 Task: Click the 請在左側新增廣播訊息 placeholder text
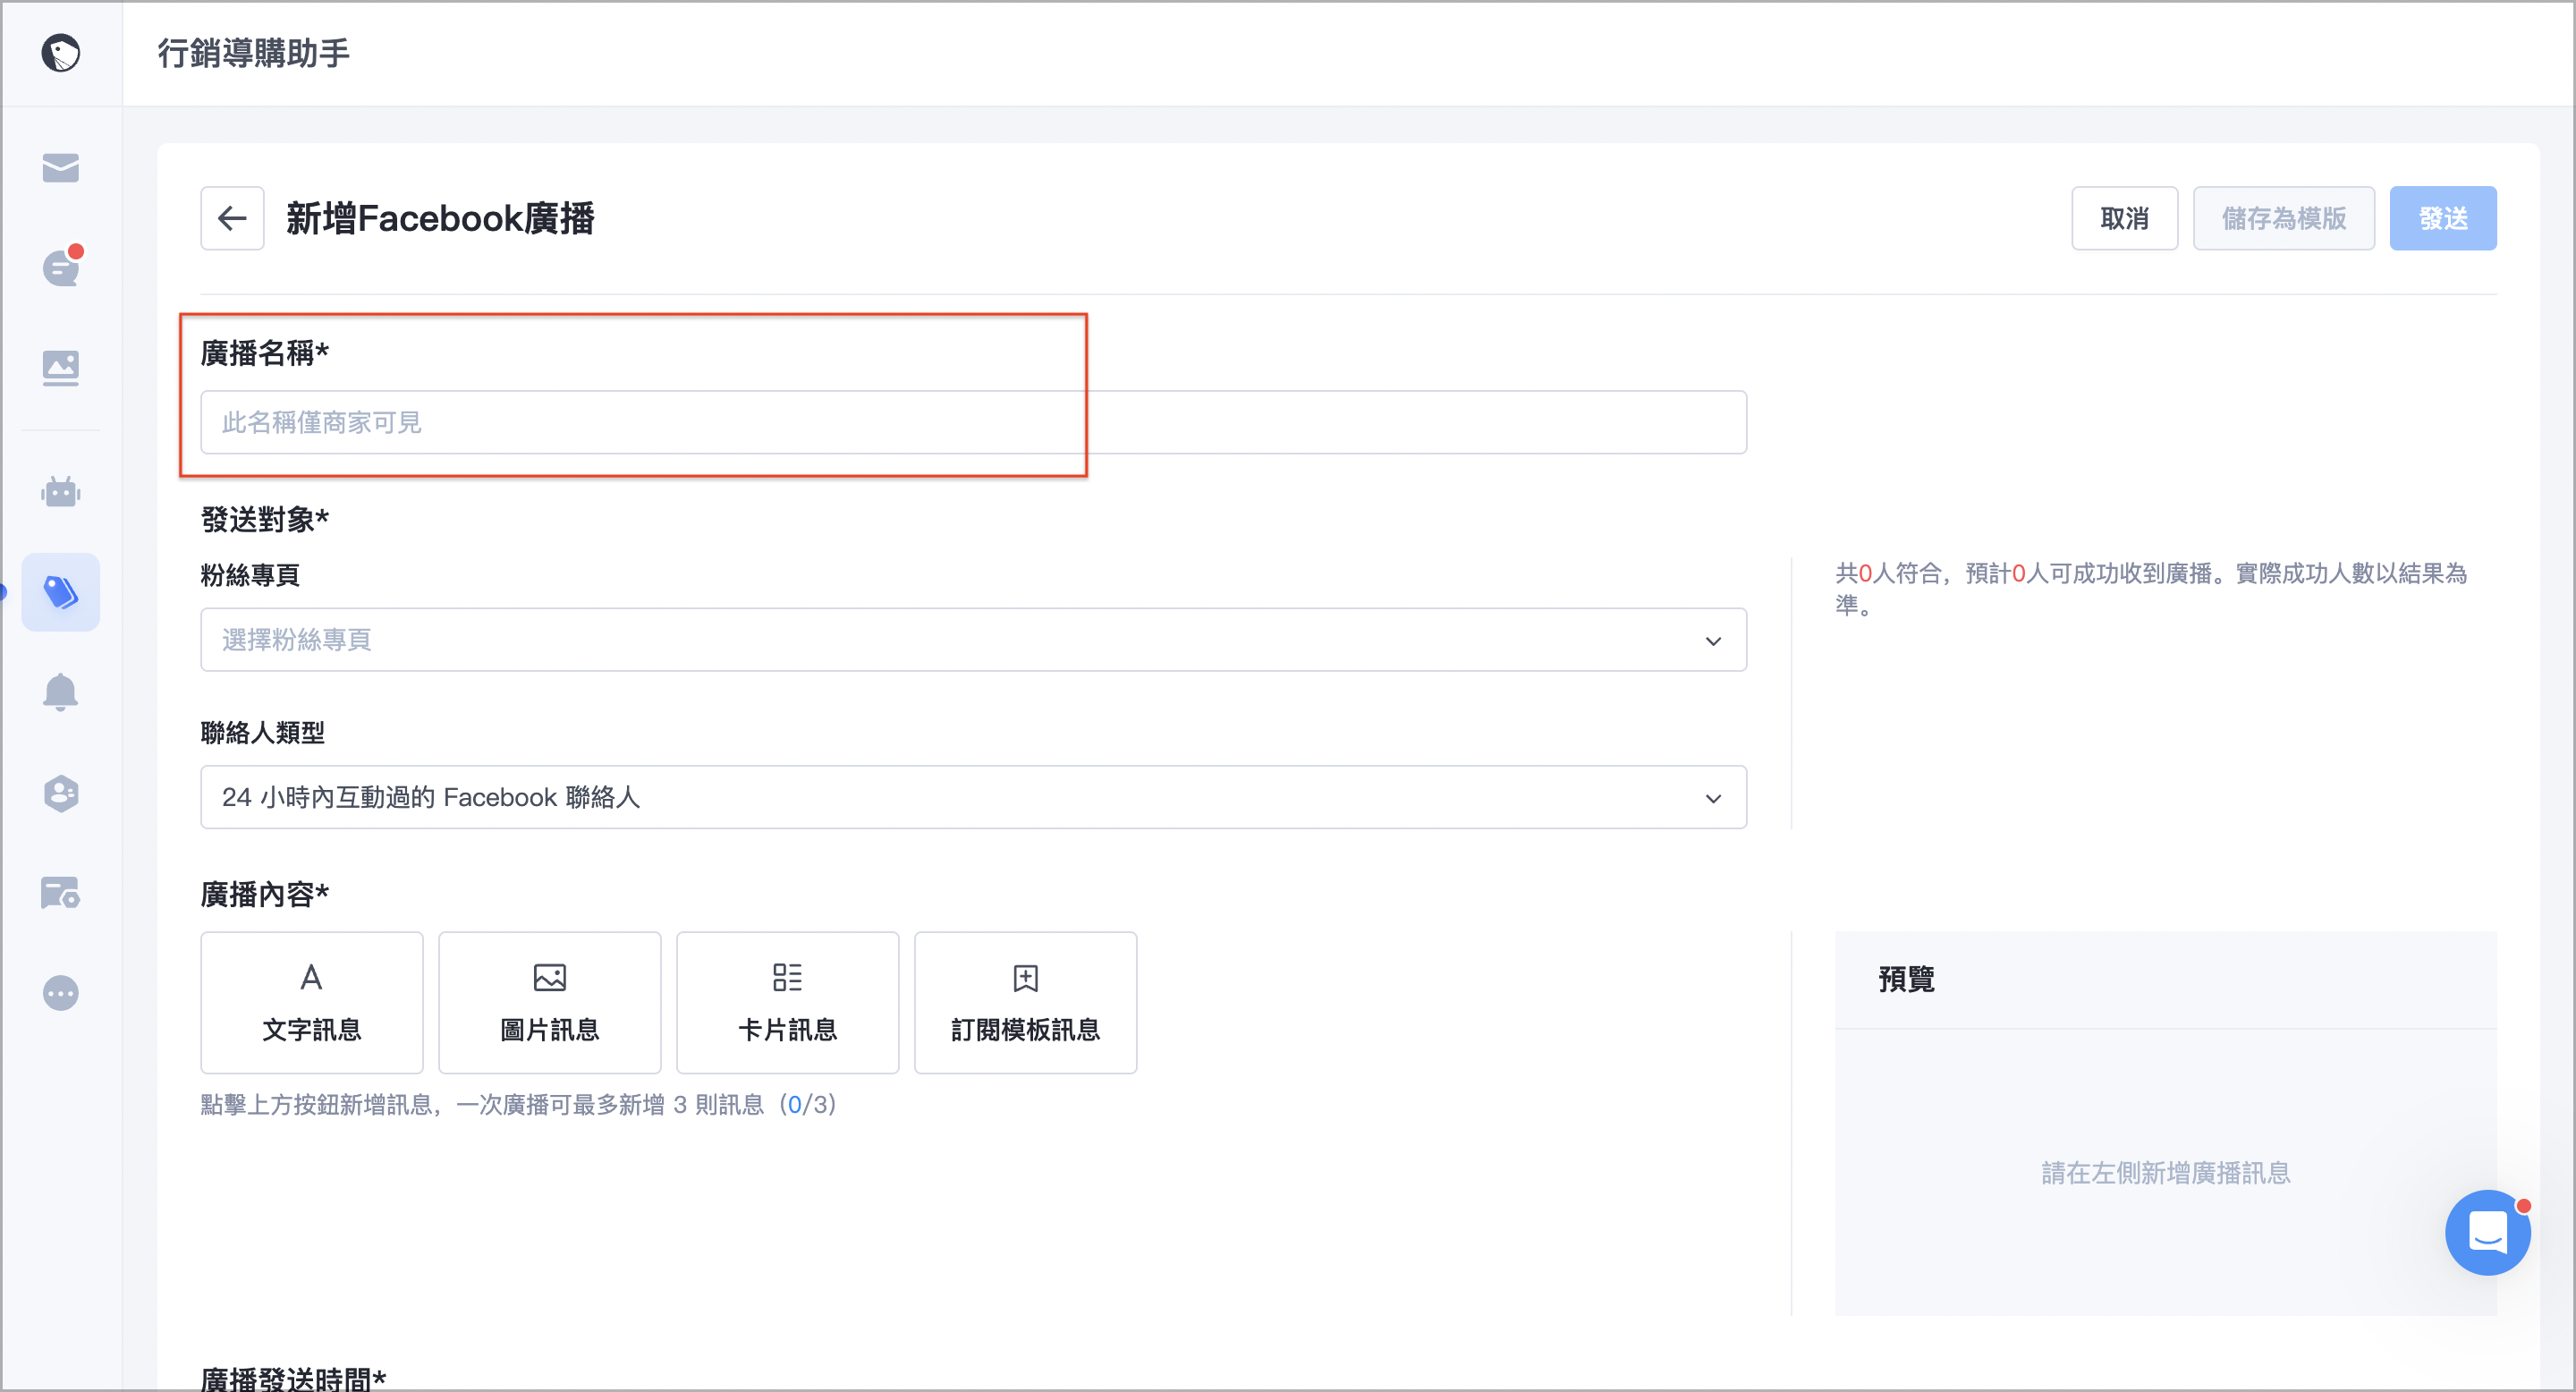click(2166, 1172)
